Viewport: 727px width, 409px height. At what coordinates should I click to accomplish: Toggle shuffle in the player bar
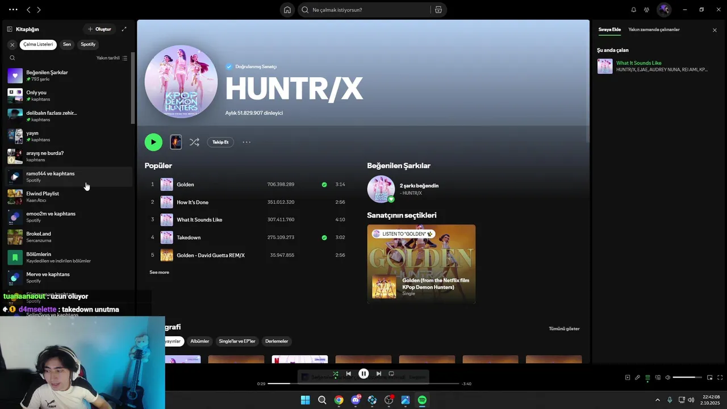(x=336, y=374)
